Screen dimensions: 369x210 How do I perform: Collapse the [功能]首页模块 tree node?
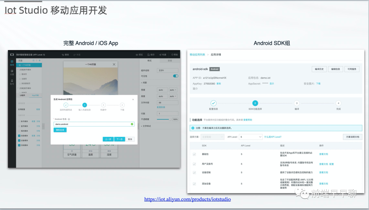tap(18, 88)
